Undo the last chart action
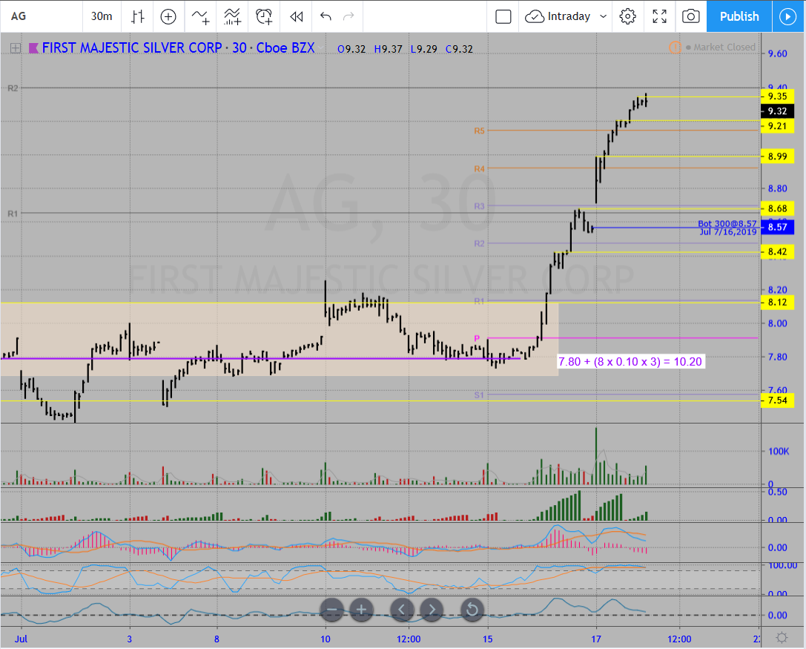 pyautogui.click(x=326, y=16)
